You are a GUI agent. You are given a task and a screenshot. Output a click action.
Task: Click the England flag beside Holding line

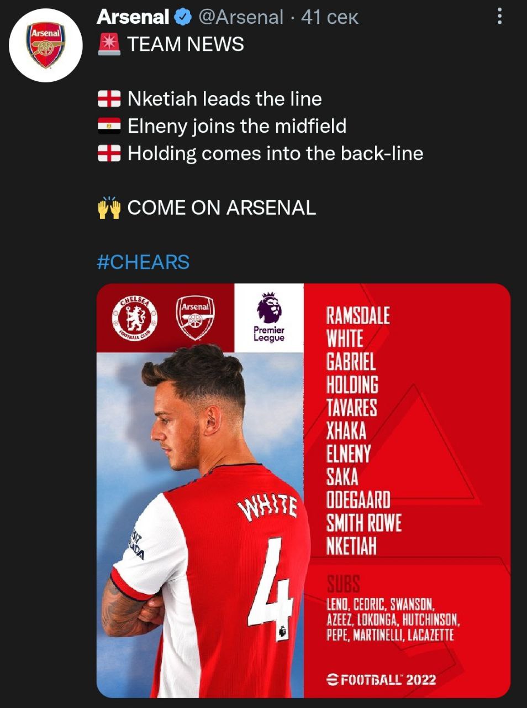pos(109,153)
